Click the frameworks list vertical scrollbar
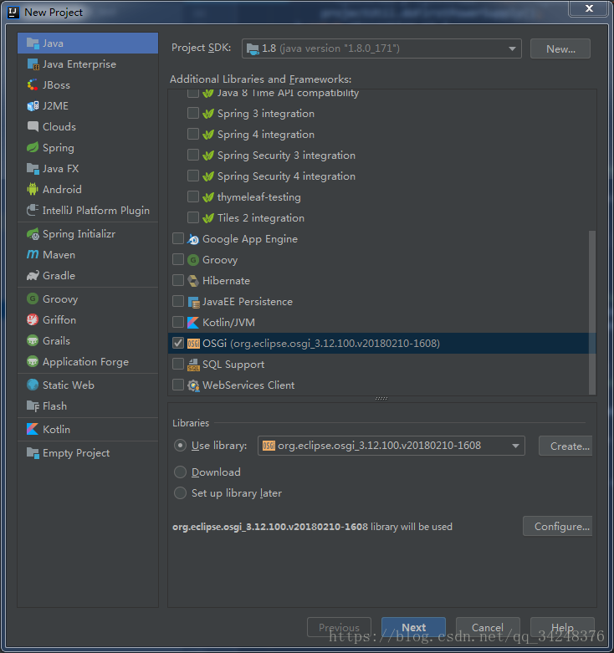 [x=592, y=313]
